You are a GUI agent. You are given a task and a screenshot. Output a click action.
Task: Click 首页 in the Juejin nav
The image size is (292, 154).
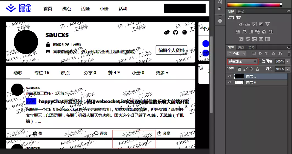48,9
